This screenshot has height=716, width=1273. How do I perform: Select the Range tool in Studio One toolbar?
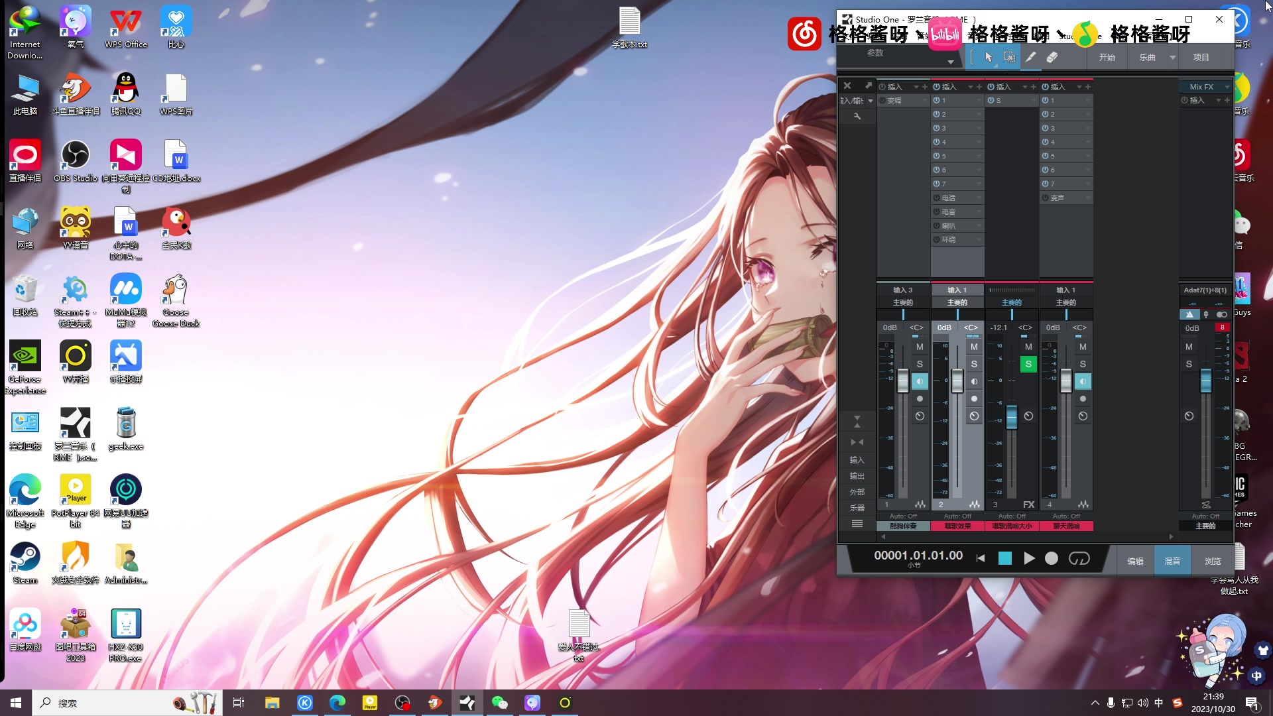point(1009,57)
